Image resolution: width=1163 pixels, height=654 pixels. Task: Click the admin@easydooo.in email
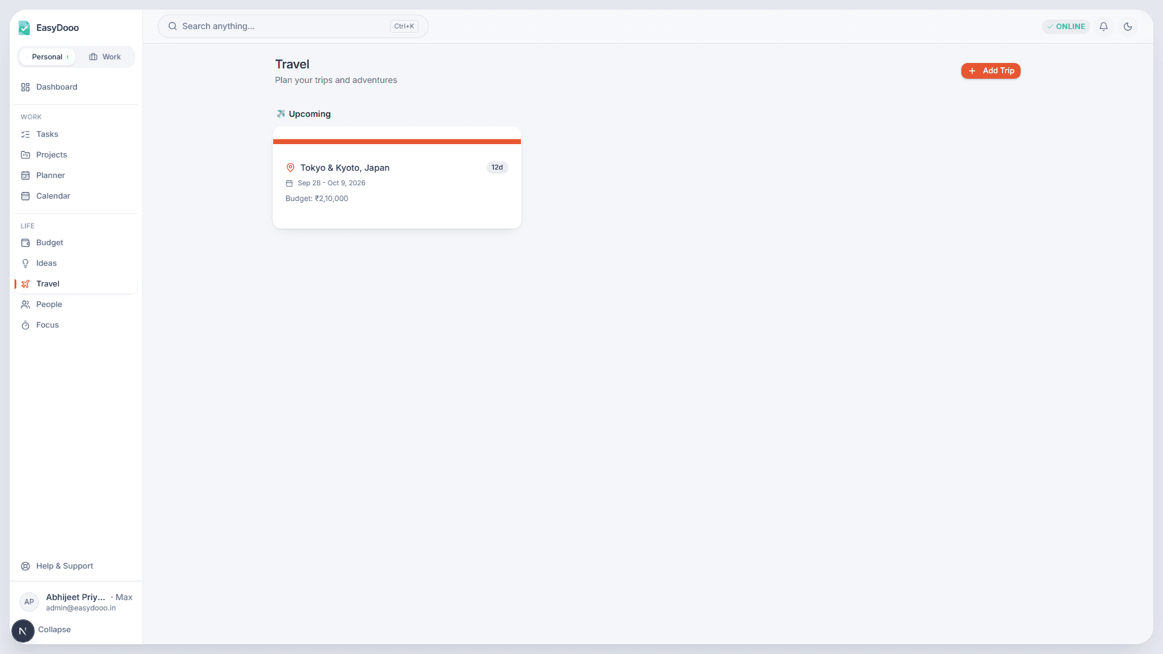tap(81, 608)
